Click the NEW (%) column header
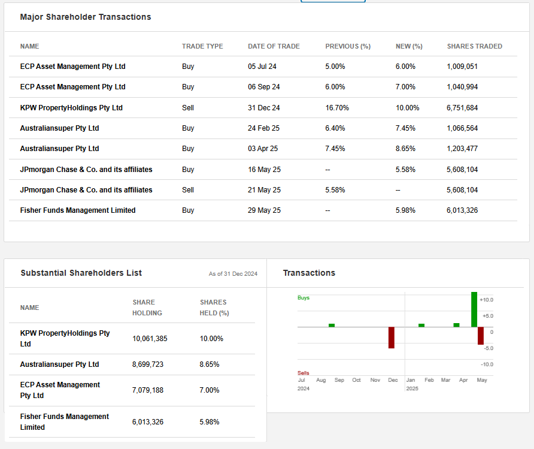534x449 pixels. click(409, 46)
